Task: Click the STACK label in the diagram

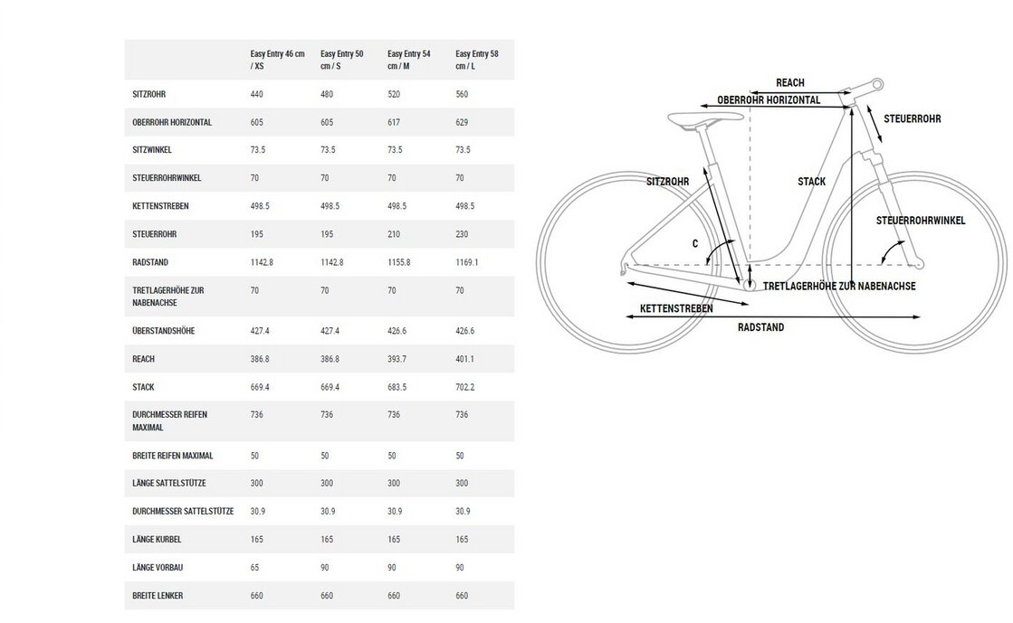Action: (x=811, y=182)
